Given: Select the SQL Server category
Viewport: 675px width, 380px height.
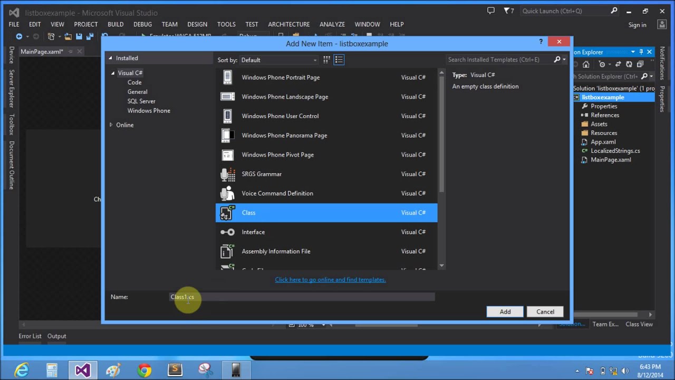Looking at the screenshot, I should [141, 101].
